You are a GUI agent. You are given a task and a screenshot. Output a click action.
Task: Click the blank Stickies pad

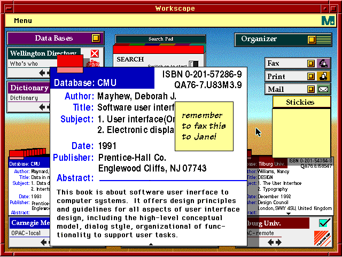click(x=301, y=133)
